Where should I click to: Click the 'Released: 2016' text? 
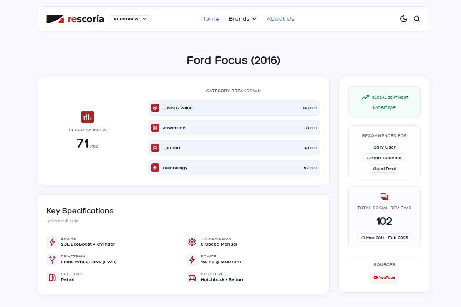point(62,221)
